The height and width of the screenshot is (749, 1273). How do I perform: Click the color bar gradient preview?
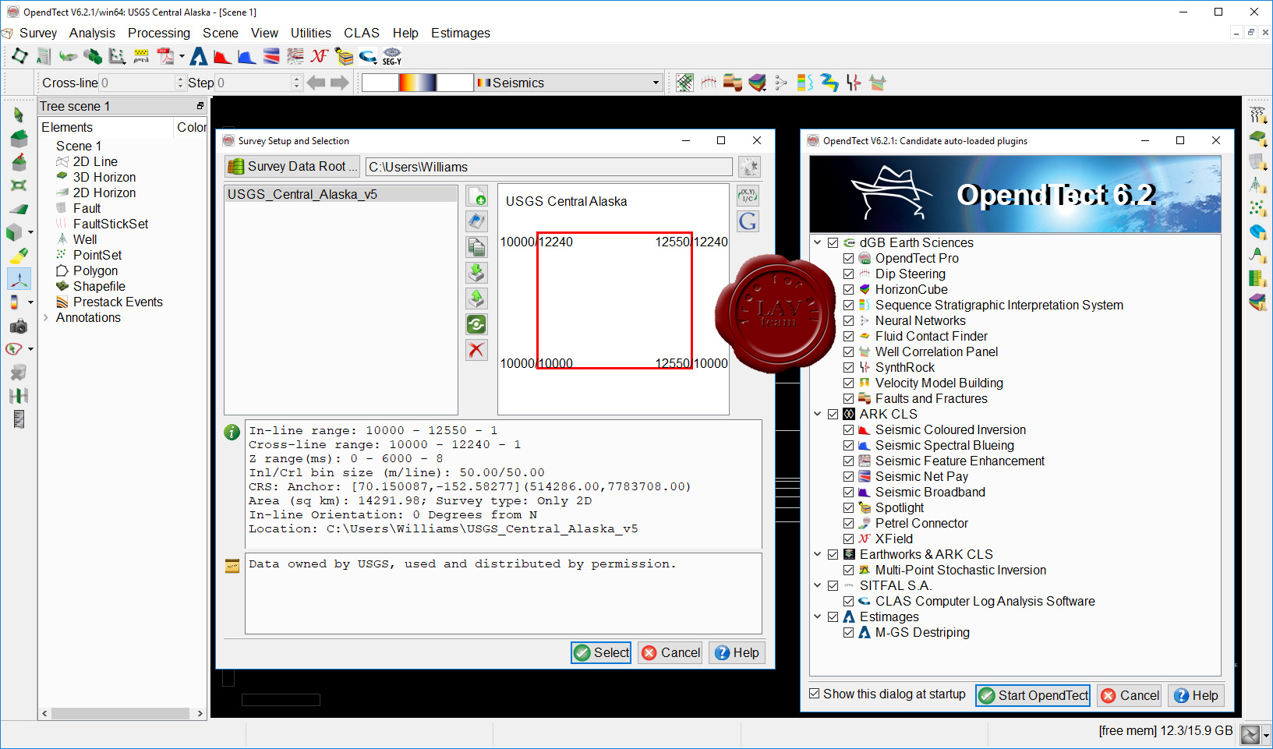pyautogui.click(x=418, y=83)
